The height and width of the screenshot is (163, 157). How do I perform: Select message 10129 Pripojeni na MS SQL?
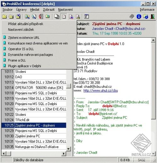click(34, 131)
